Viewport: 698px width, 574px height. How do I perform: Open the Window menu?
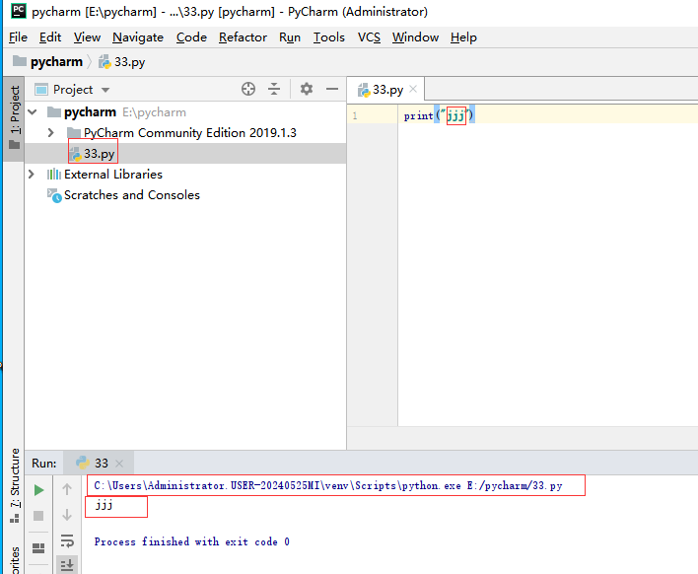(415, 37)
